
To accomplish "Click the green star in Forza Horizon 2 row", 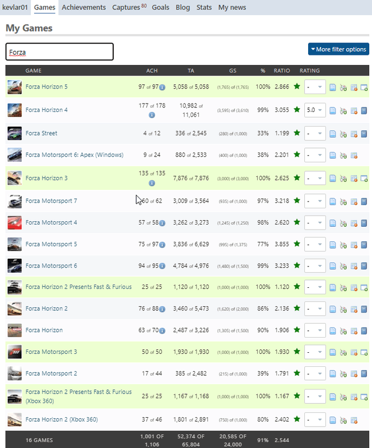I will (x=297, y=308).
